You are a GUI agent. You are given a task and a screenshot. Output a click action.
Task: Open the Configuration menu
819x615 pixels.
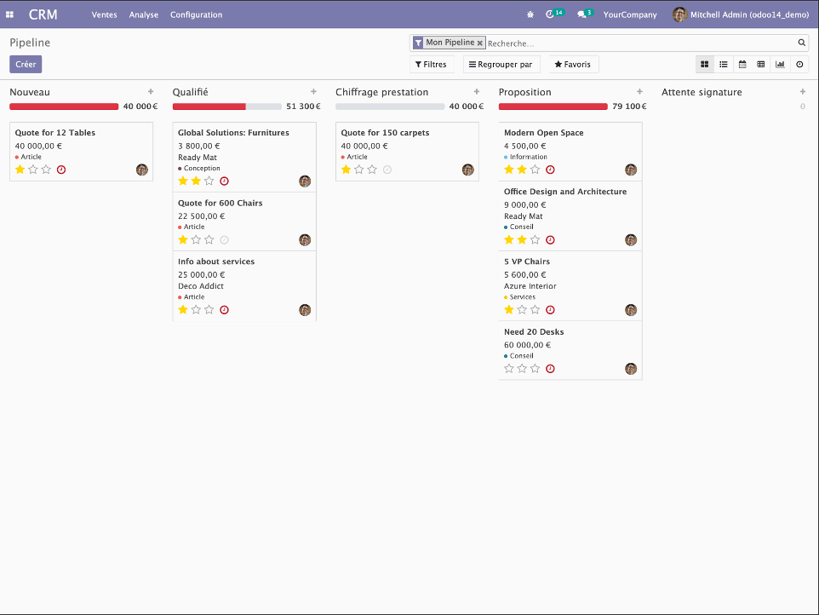point(196,14)
